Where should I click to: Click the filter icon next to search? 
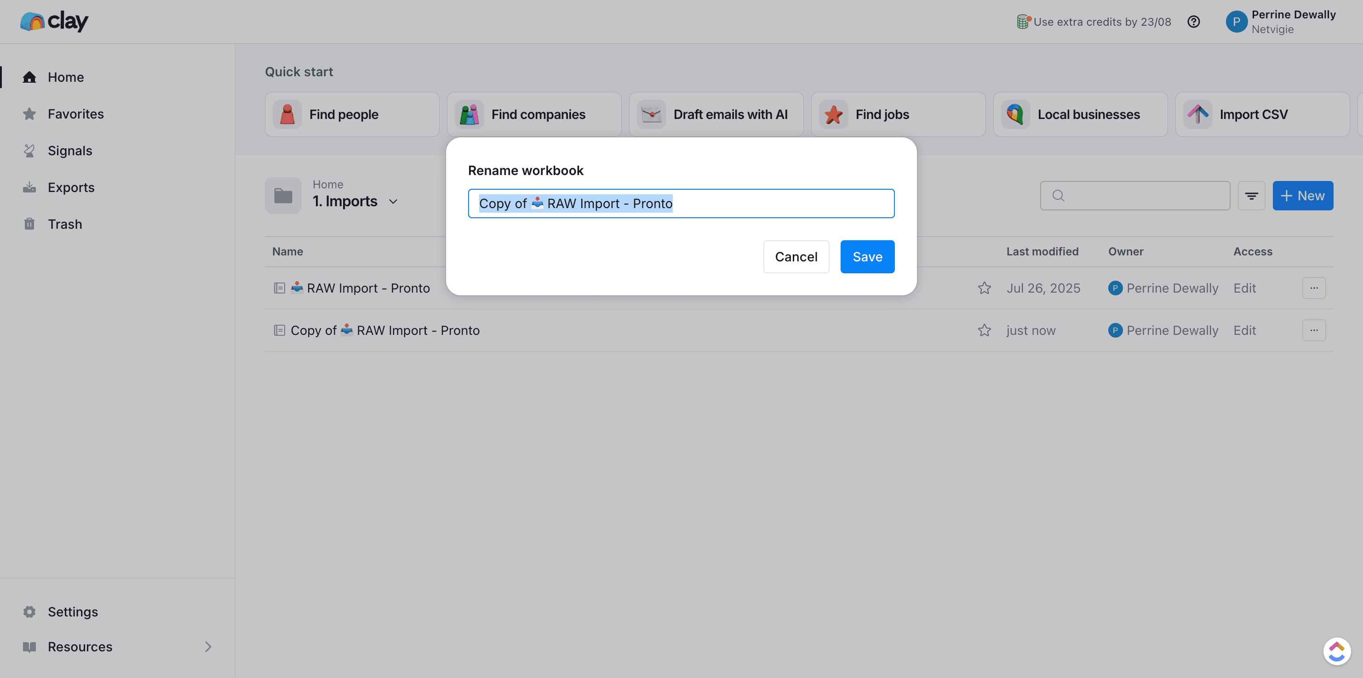click(x=1251, y=196)
